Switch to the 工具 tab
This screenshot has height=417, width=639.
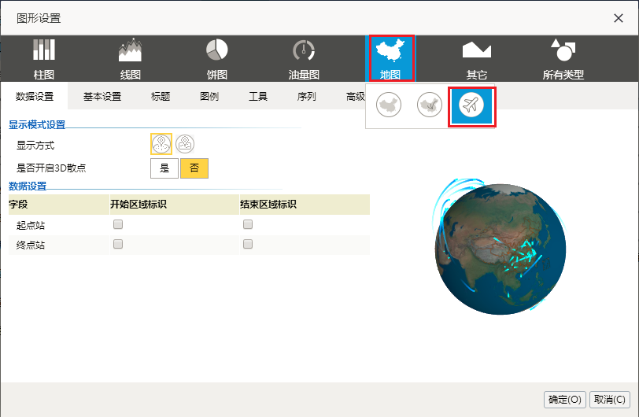pos(258,97)
